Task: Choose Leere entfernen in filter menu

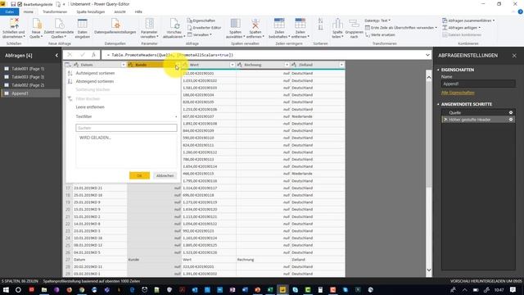Action: pos(90,107)
